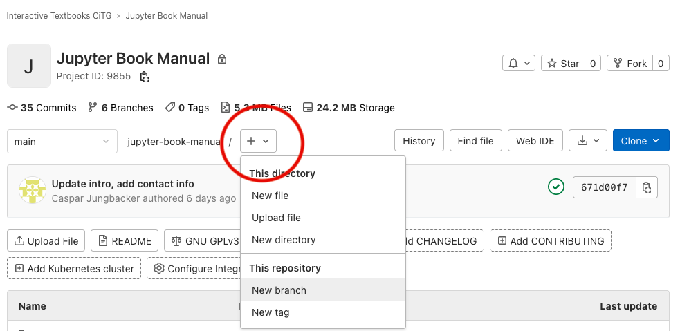Viewport: 680px width, 331px height.
Task: Open the Web IDE
Action: click(x=535, y=141)
